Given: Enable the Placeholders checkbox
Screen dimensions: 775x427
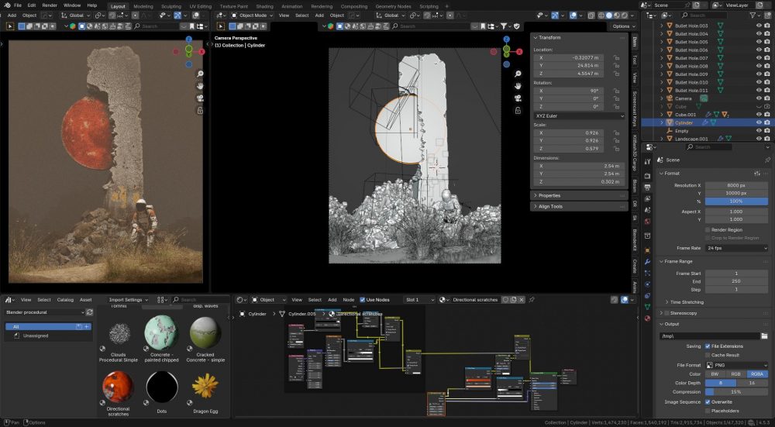Looking at the screenshot, I should [708, 411].
